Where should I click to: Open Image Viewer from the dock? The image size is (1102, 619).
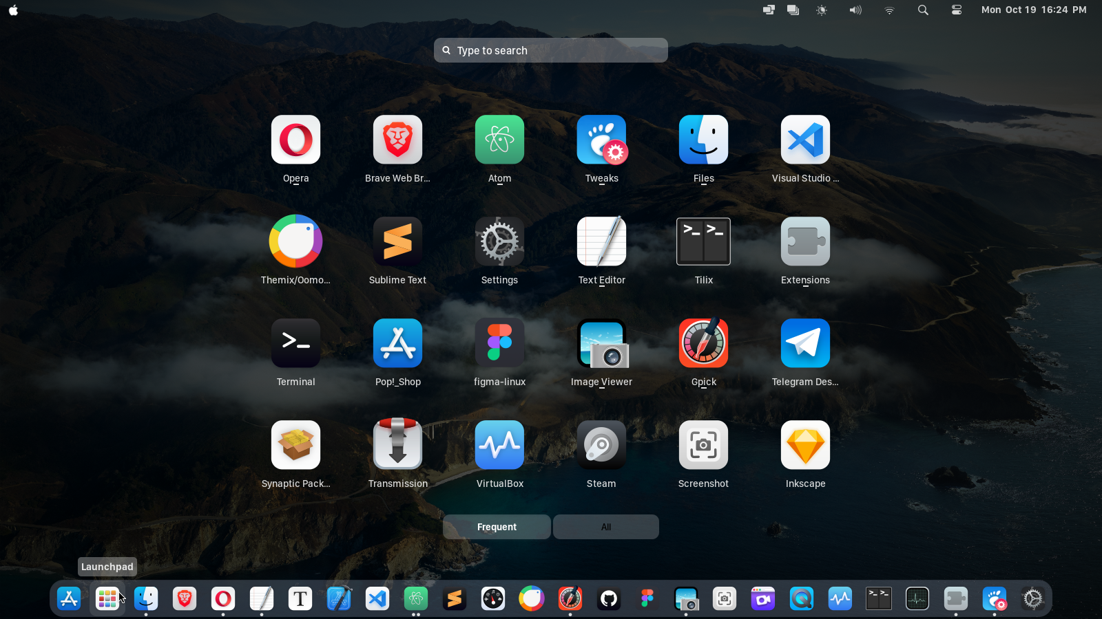click(x=686, y=598)
